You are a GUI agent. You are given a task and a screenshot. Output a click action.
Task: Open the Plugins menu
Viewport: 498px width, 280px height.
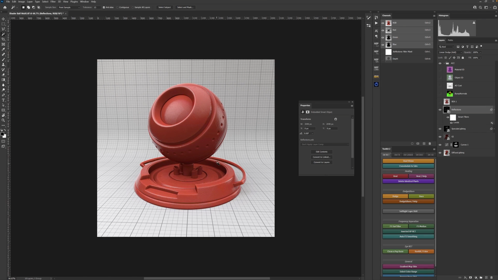point(74,1)
